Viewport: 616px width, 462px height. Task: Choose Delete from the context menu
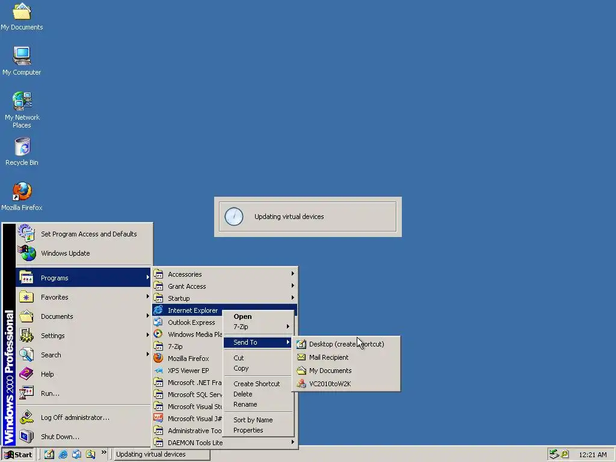(258, 393)
